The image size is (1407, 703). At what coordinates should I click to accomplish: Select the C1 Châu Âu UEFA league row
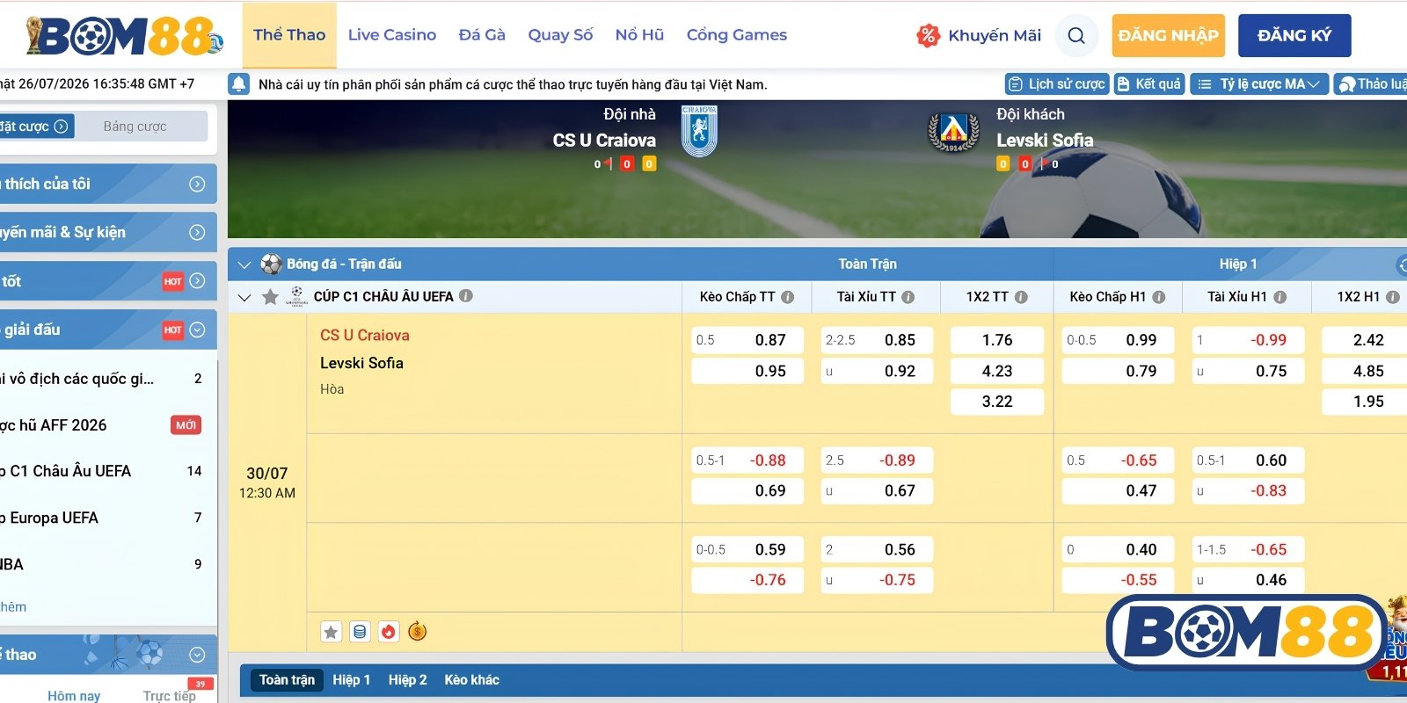[x=107, y=471]
